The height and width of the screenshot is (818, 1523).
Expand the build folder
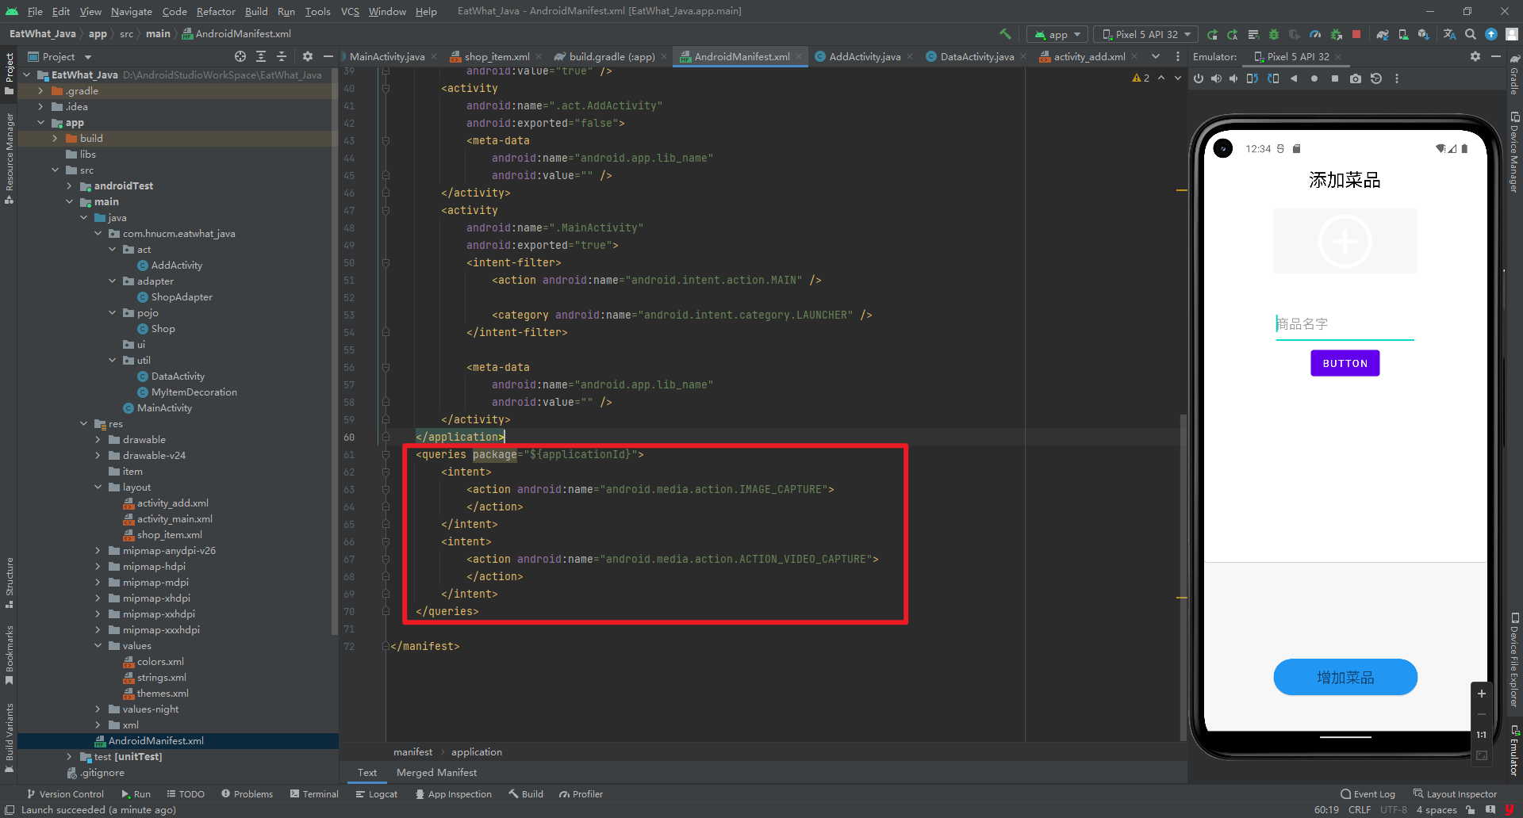pos(56,138)
